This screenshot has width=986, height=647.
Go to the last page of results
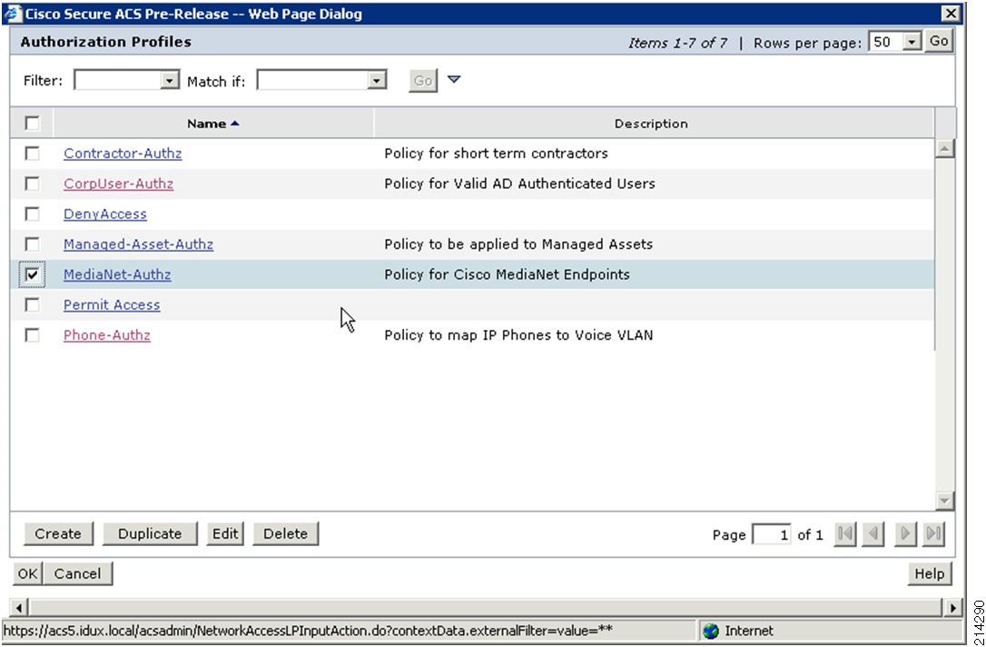click(934, 533)
